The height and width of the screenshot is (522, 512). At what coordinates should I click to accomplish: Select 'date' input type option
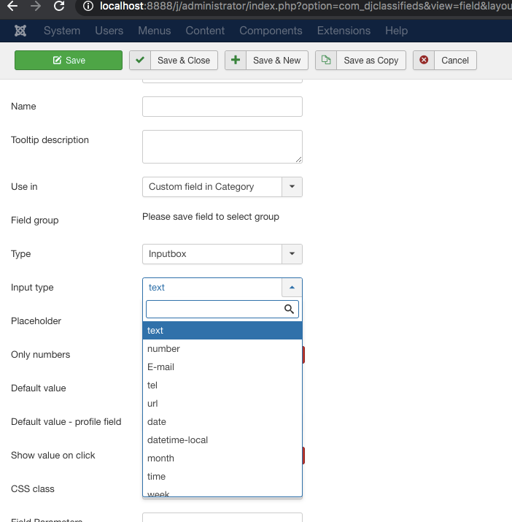coord(222,422)
